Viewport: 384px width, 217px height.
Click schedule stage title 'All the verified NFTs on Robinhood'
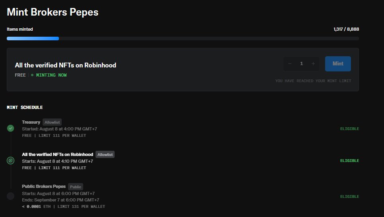tap(58, 154)
